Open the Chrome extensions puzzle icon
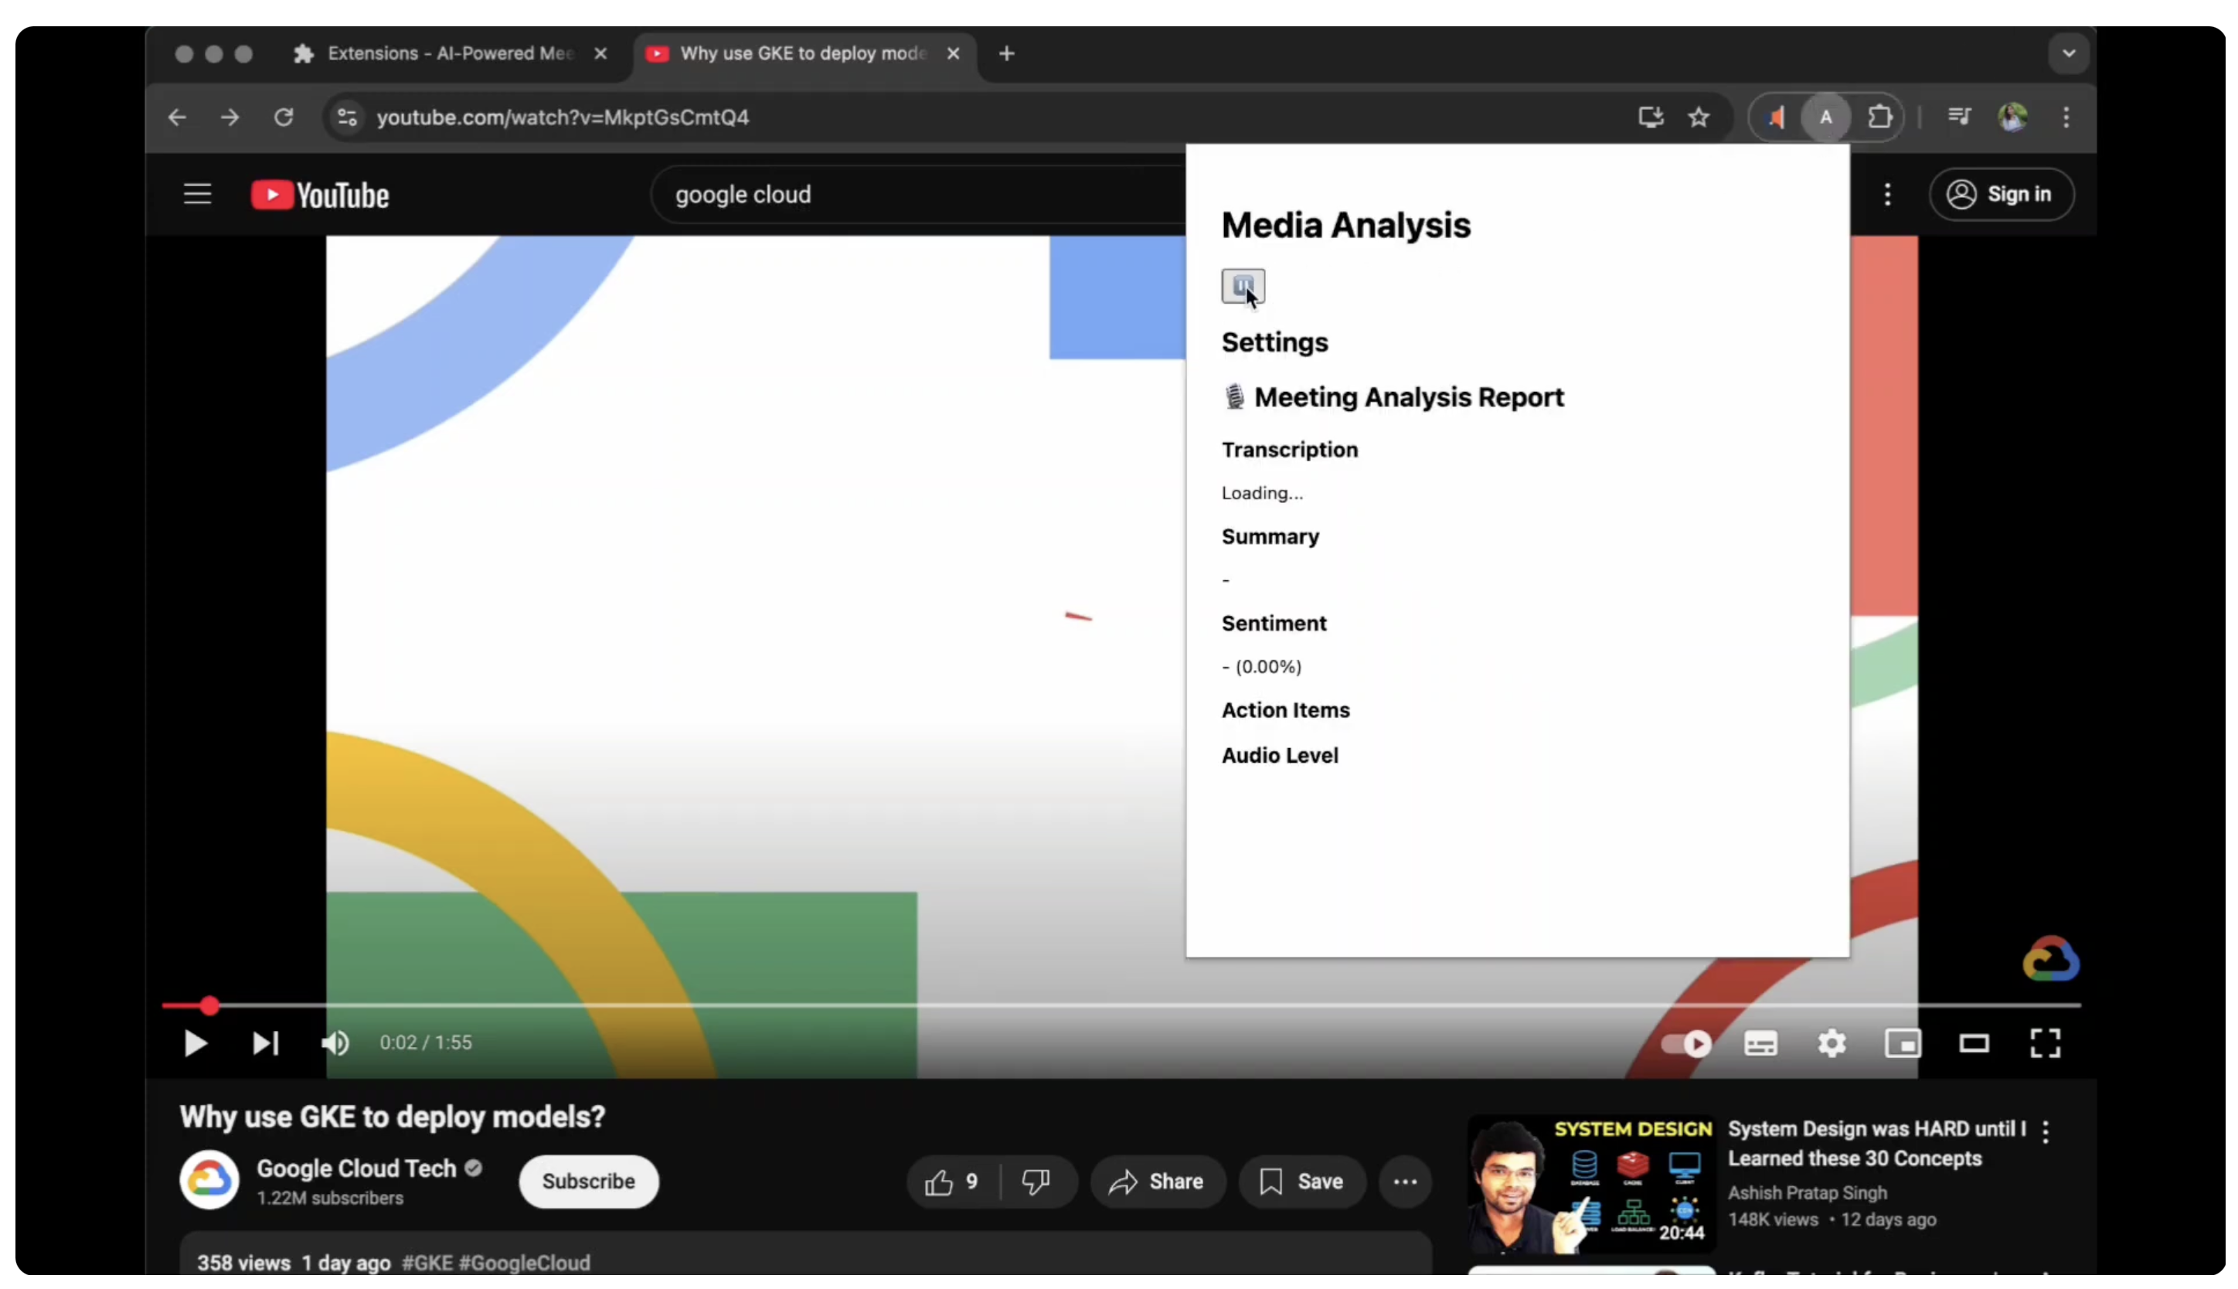2238x1289 pixels. (x=1879, y=117)
